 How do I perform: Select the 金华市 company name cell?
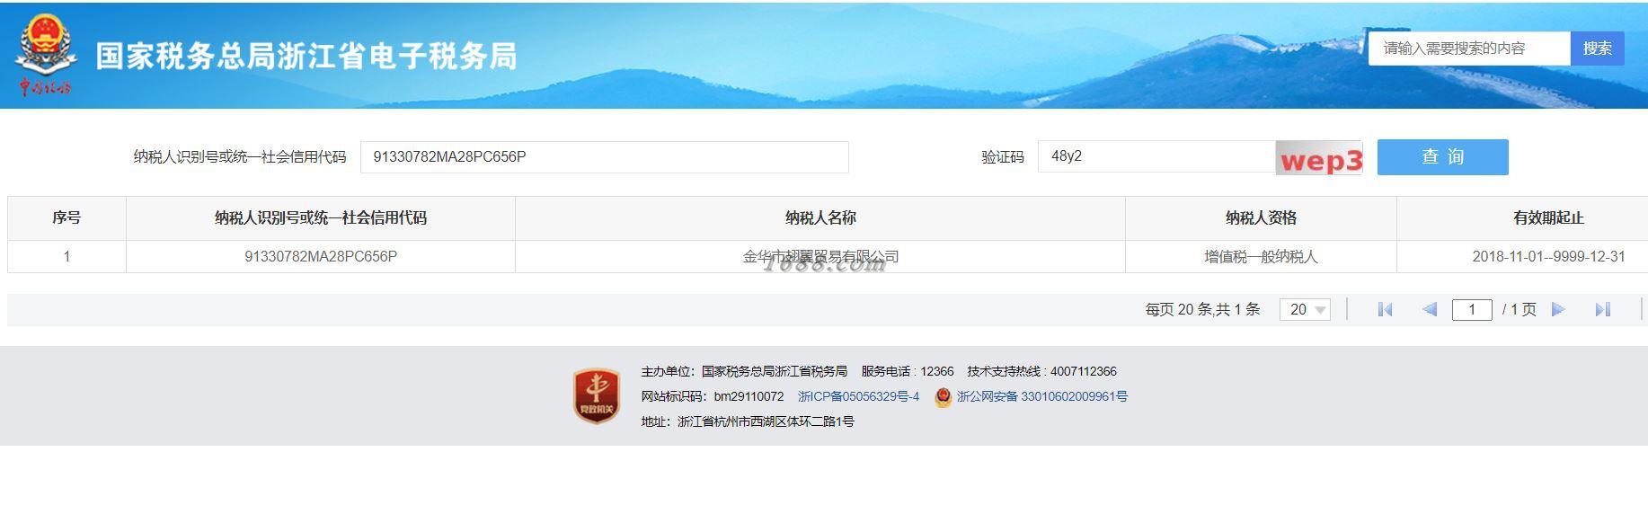(820, 257)
